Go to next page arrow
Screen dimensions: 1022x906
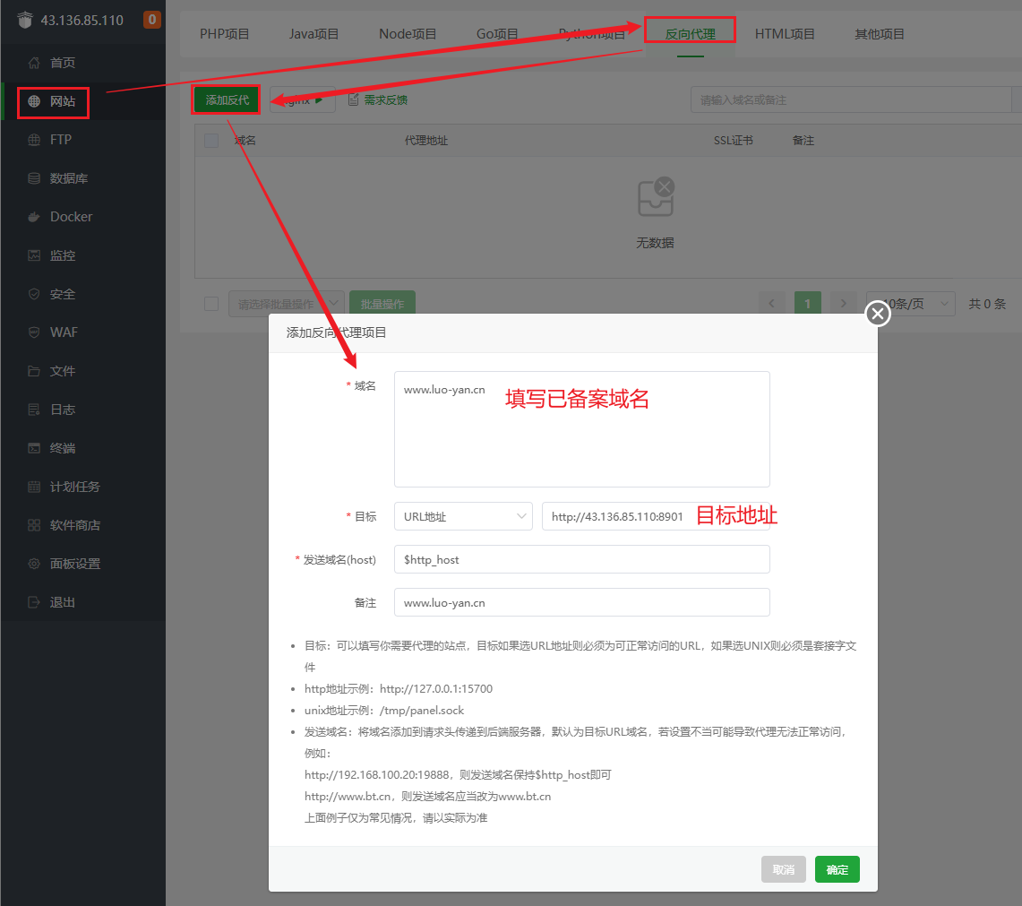(x=843, y=303)
